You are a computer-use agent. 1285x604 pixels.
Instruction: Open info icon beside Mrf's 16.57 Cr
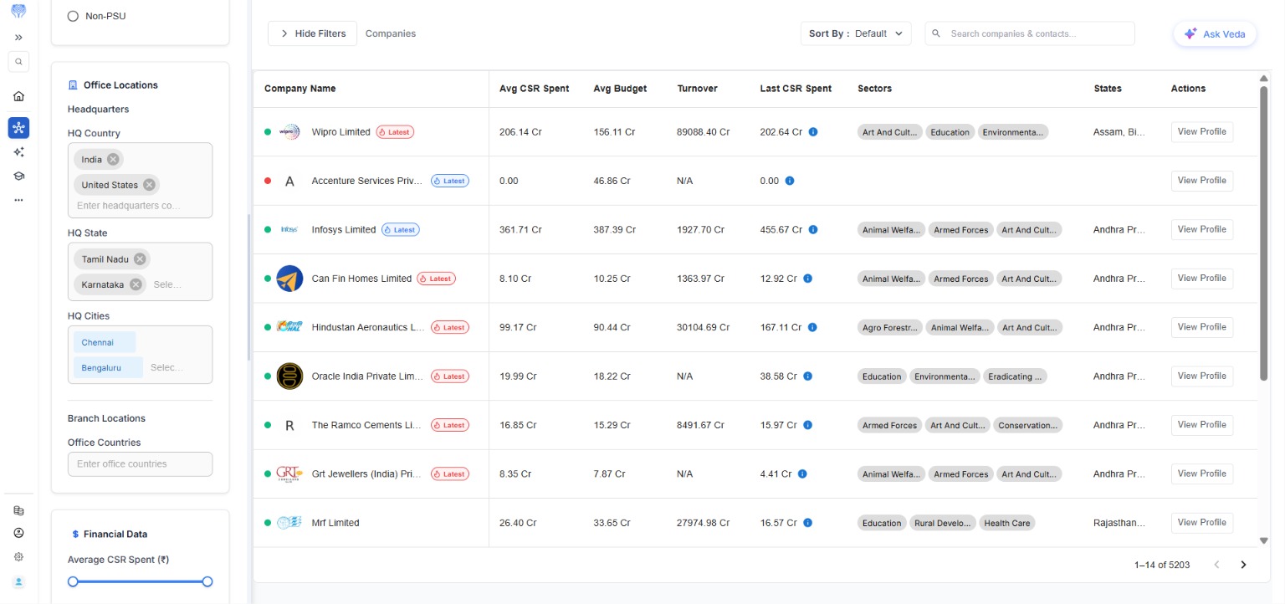807,523
